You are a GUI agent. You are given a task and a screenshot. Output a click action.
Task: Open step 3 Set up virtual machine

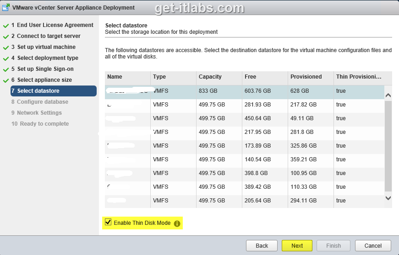click(46, 47)
